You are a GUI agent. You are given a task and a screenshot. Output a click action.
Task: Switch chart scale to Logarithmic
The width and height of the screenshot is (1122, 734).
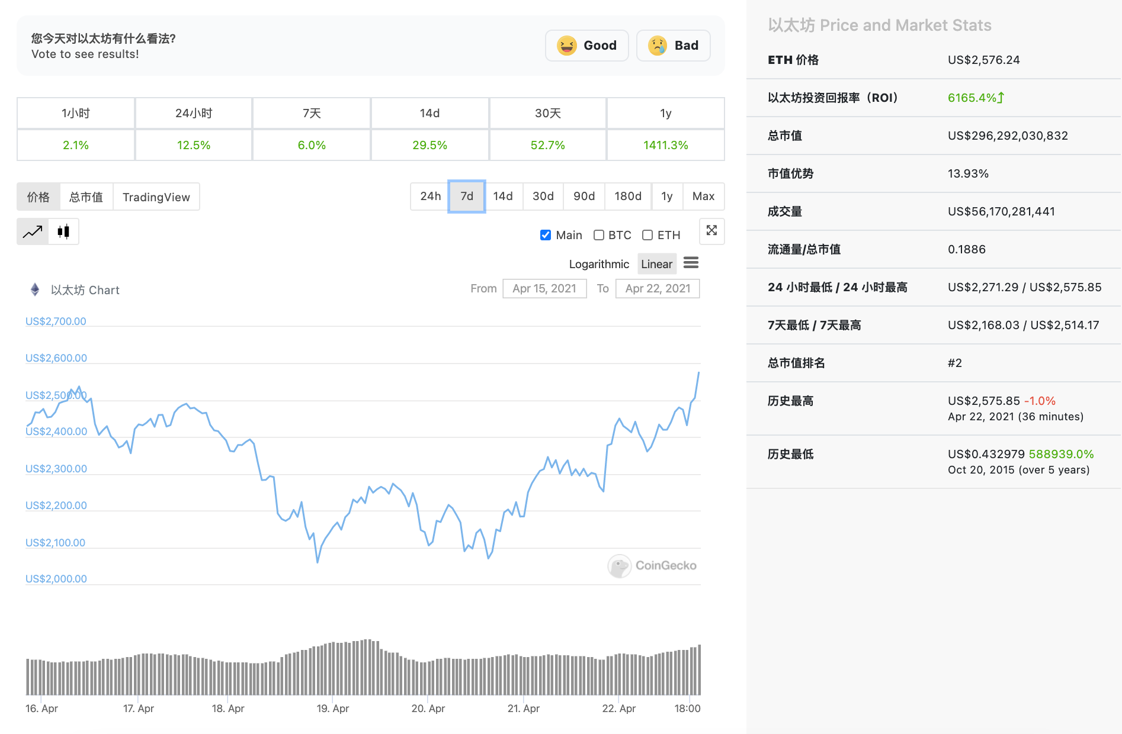(x=599, y=263)
